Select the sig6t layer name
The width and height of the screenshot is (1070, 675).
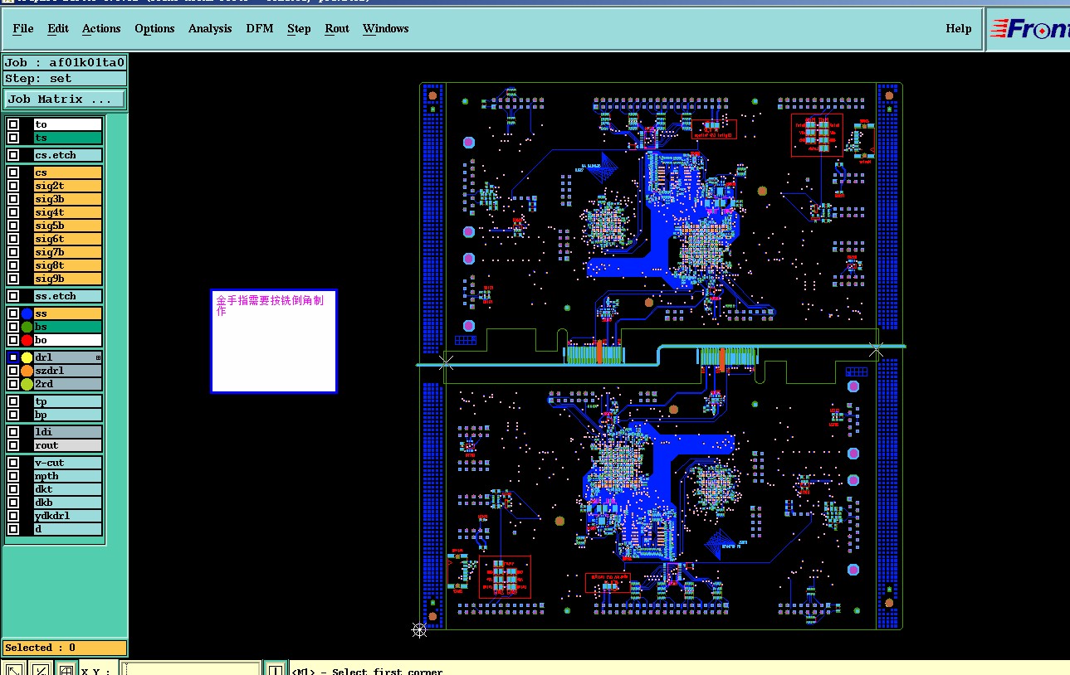tap(67, 239)
